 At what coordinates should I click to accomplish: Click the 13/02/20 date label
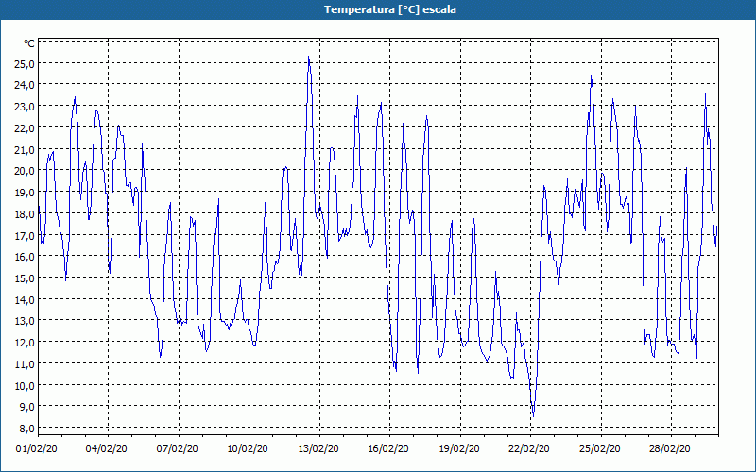coord(318,448)
